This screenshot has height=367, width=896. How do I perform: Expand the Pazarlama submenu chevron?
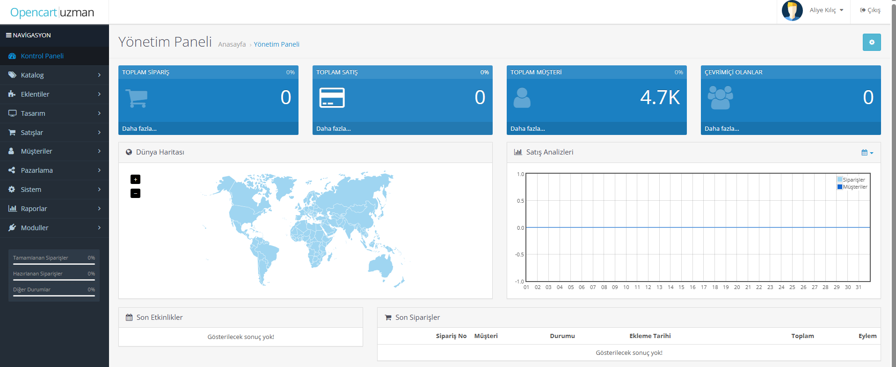coord(99,170)
